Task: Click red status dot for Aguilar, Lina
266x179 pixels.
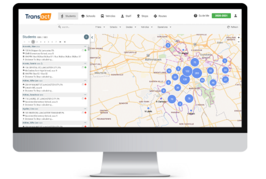Action: pyautogui.click(x=86, y=113)
